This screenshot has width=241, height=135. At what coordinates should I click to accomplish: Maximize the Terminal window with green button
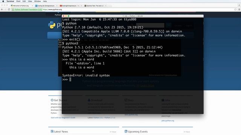tap(69, 16)
